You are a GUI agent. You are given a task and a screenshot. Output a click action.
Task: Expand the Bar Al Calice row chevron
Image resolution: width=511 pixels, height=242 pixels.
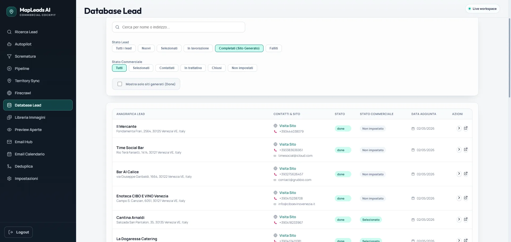click(459, 174)
